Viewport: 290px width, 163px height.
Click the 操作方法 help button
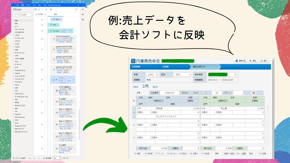tap(241, 61)
